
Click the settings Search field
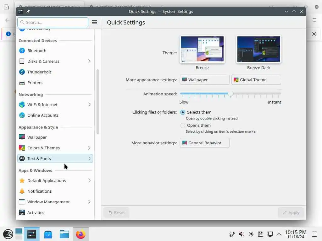click(x=53, y=22)
